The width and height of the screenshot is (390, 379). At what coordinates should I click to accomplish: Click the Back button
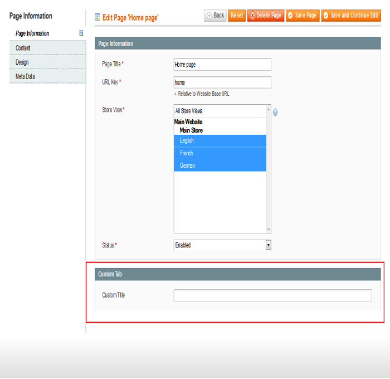[x=215, y=16]
